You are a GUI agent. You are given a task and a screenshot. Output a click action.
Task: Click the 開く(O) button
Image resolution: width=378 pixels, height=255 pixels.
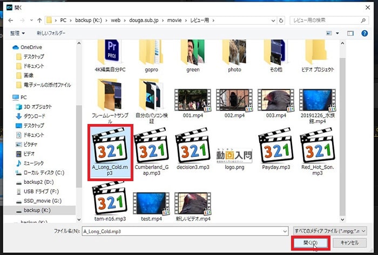[310, 243]
